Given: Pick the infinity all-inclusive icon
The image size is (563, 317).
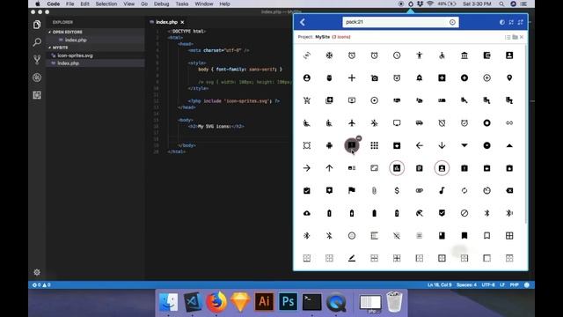Looking at the screenshot, I should pyautogui.click(x=509, y=123).
